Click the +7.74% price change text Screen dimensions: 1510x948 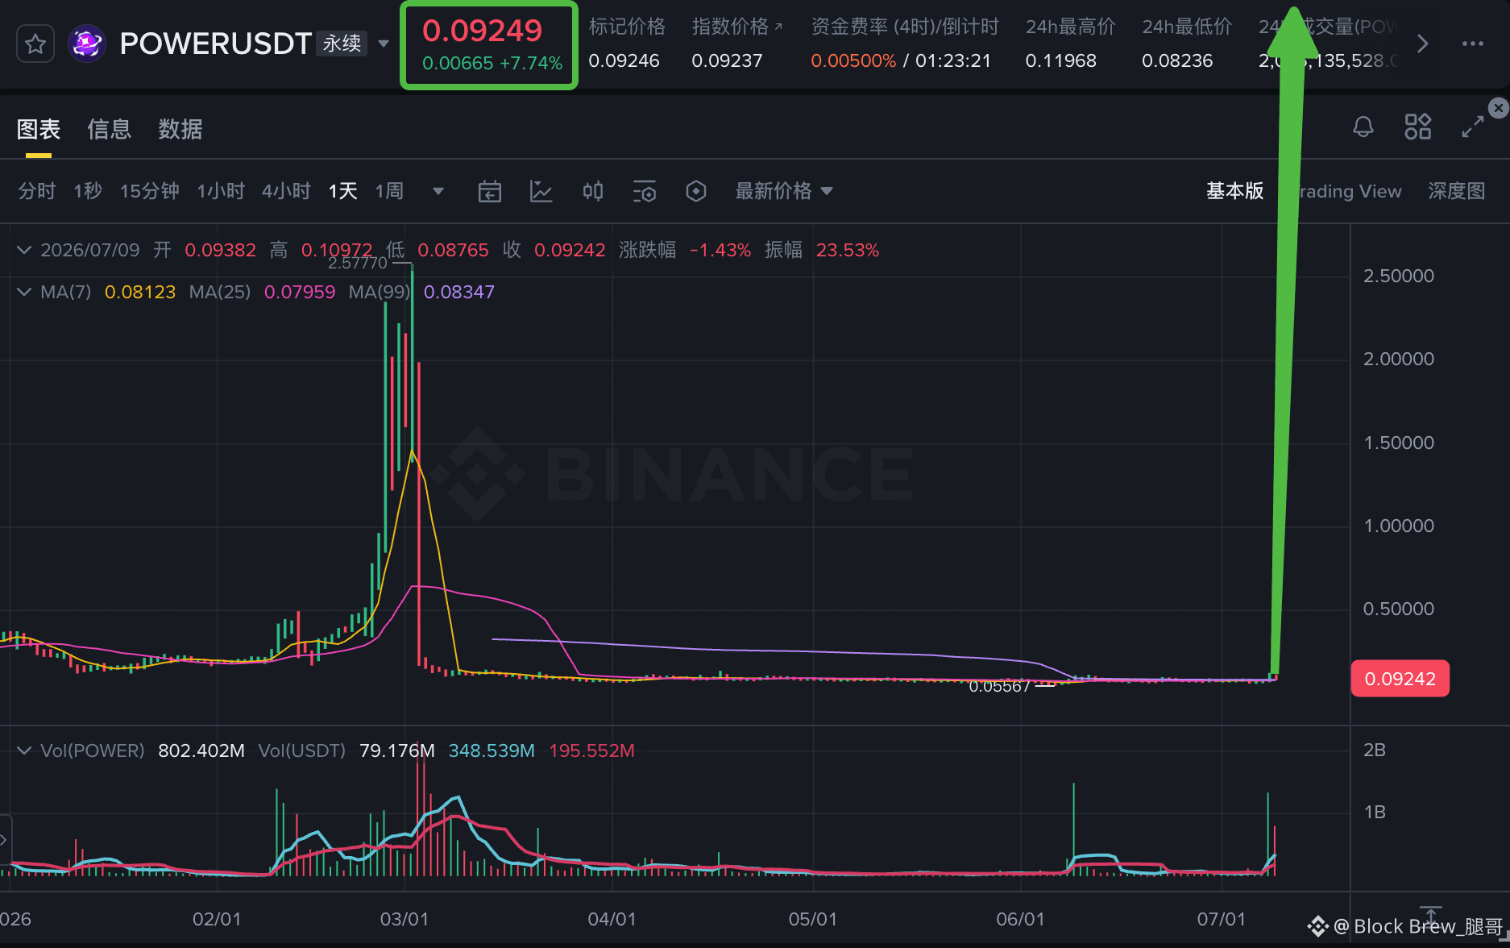[x=531, y=63]
